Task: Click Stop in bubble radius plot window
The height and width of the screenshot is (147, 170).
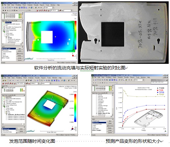Action: [102, 83]
